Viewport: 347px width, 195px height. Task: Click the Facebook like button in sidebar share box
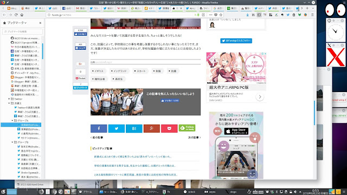click(81, 34)
